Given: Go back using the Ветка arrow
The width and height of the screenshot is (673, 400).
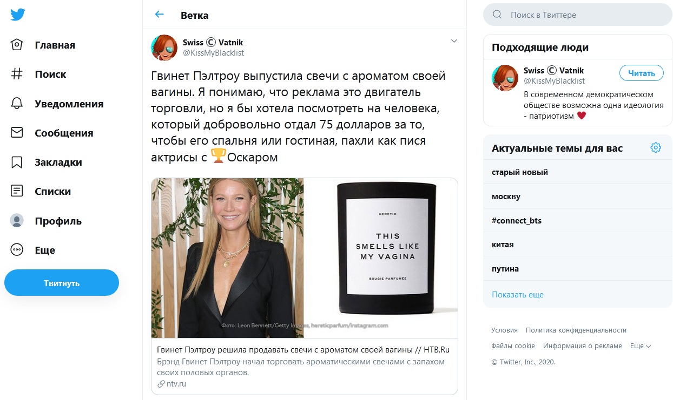Looking at the screenshot, I should (159, 15).
